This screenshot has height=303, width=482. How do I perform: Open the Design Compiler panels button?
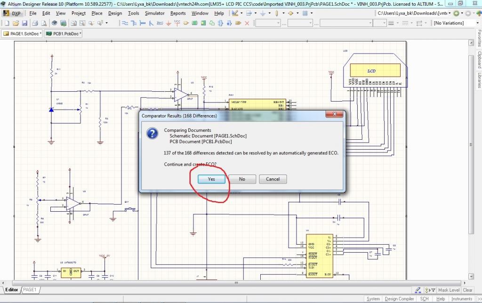(399, 299)
